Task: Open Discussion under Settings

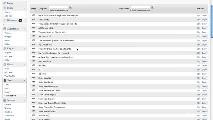Action: 9,116
